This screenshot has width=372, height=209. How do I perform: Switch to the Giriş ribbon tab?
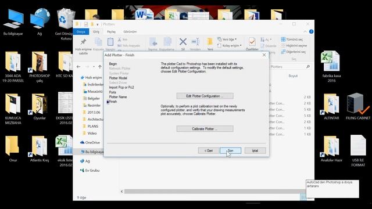[x=96, y=31]
